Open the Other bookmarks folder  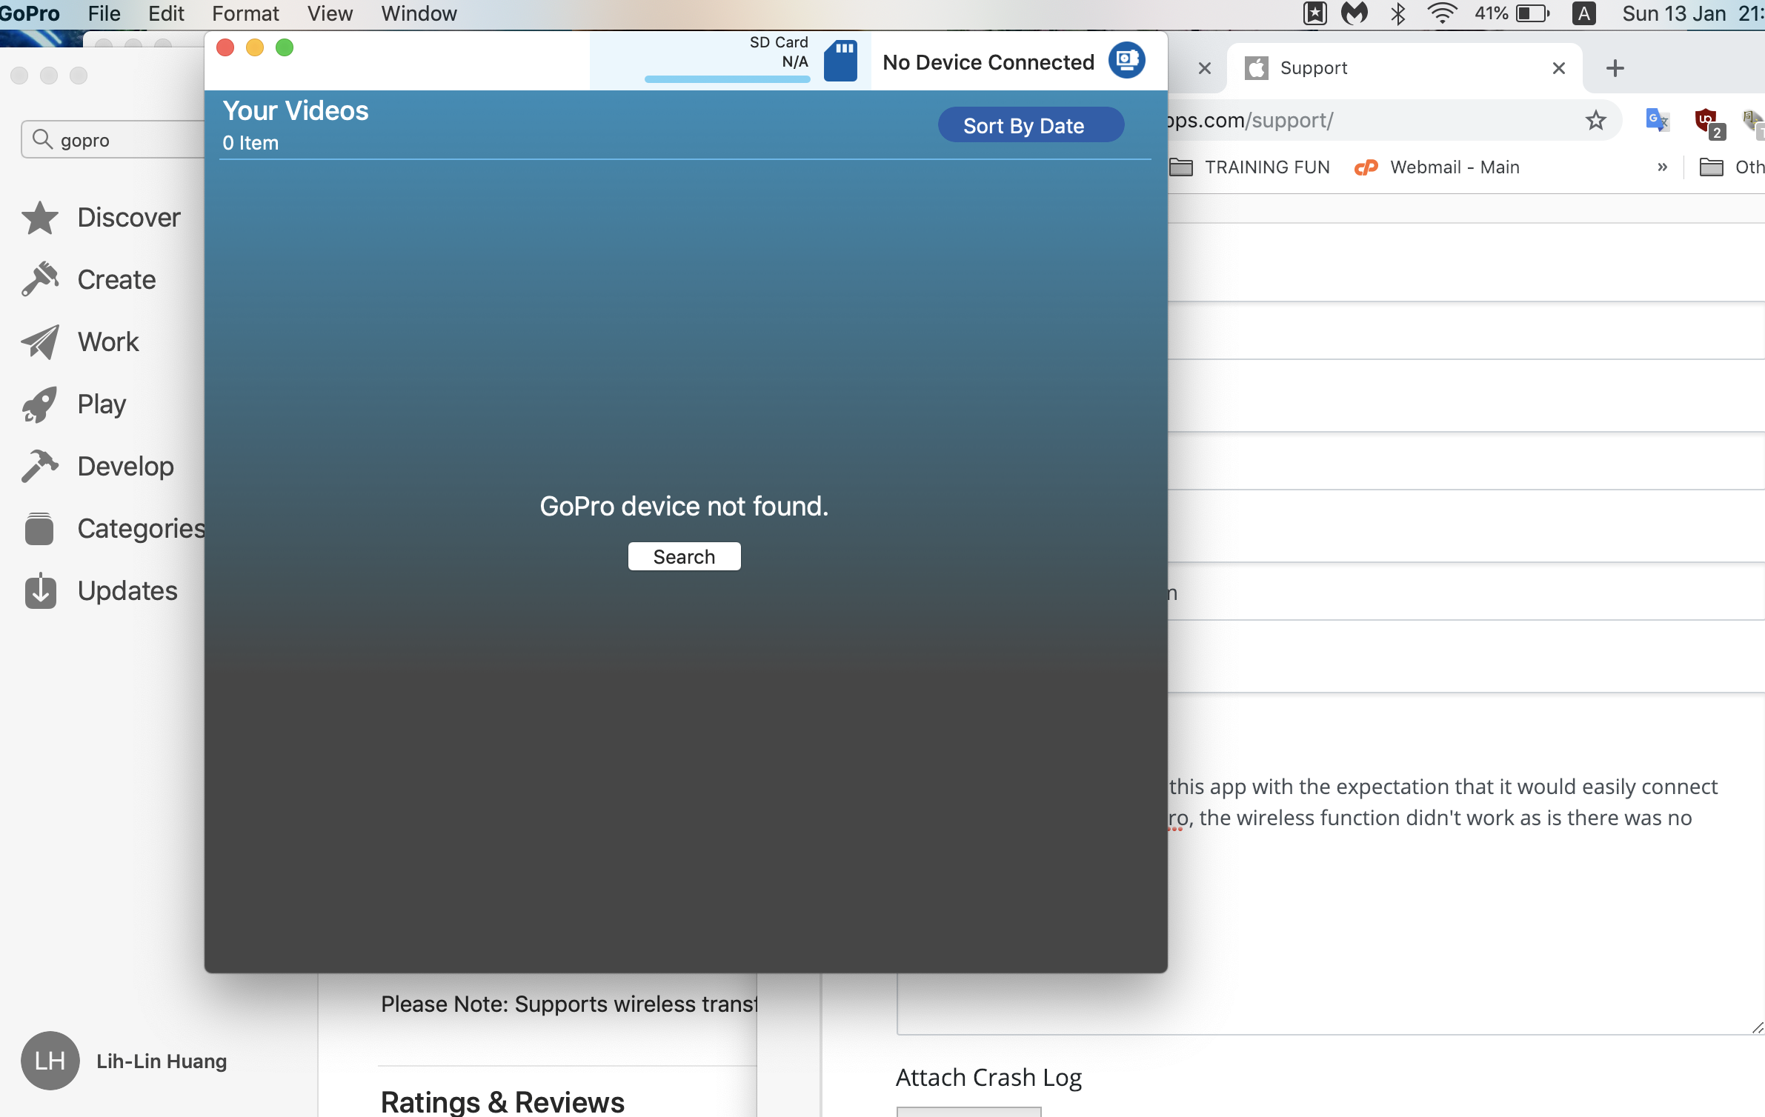pos(1732,167)
